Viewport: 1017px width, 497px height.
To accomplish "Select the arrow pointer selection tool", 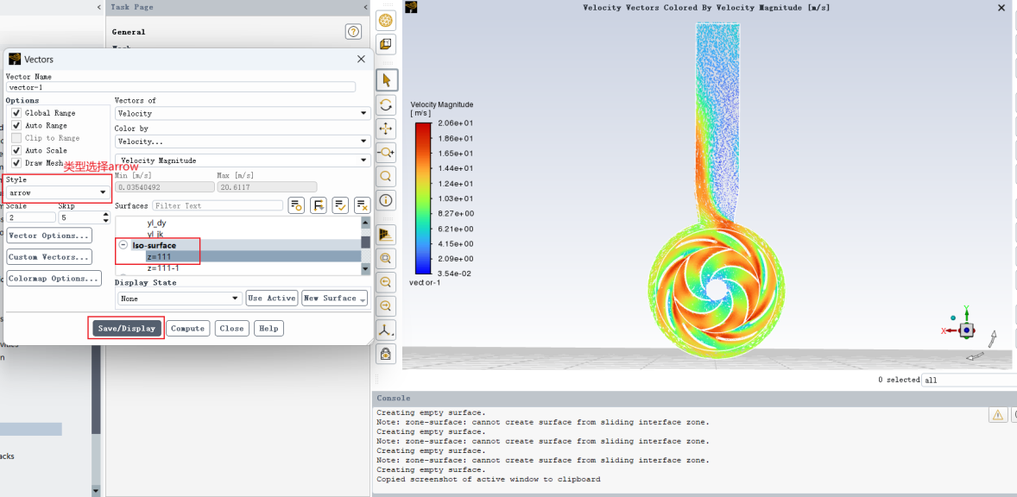I will click(387, 80).
